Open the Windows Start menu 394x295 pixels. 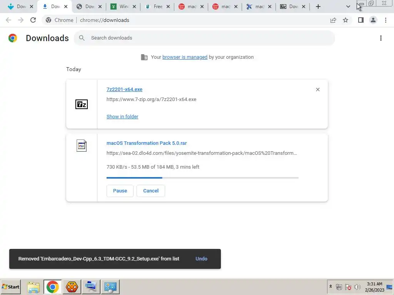pyautogui.click(x=10, y=287)
